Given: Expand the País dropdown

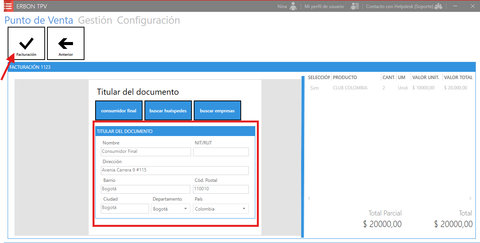Looking at the screenshot, I should pos(221,209).
